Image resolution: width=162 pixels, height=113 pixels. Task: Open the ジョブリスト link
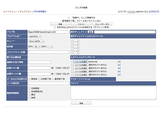click(x=26, y=12)
